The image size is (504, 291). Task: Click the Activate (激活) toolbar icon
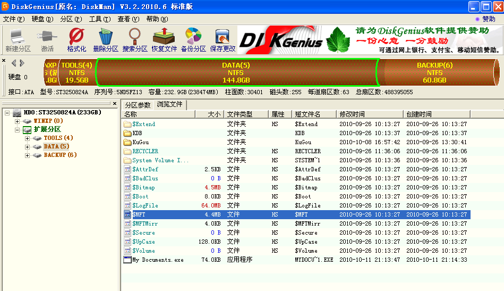tap(47, 40)
